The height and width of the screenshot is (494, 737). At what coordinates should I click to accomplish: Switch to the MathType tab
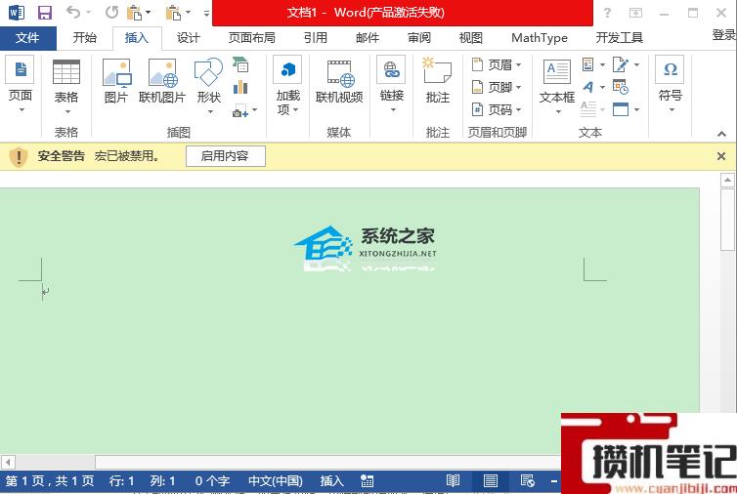point(540,38)
